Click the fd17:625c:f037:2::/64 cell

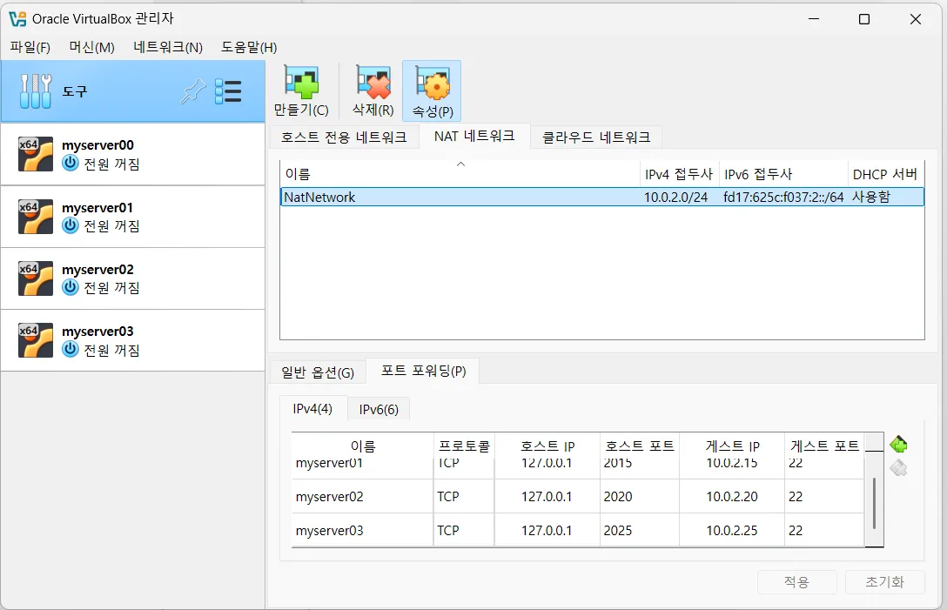tap(783, 197)
